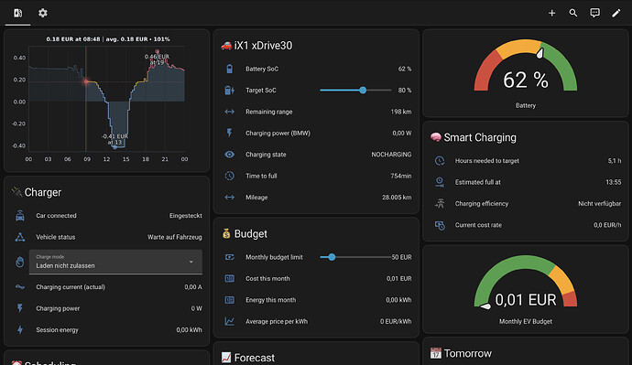Click the 0,00 kWh session energy value
Viewport: 632px width, 365px height.
click(x=189, y=330)
